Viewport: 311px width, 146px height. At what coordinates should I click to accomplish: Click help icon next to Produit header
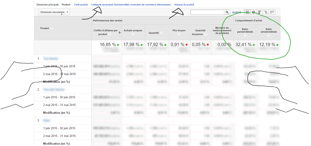[x=52, y=28]
